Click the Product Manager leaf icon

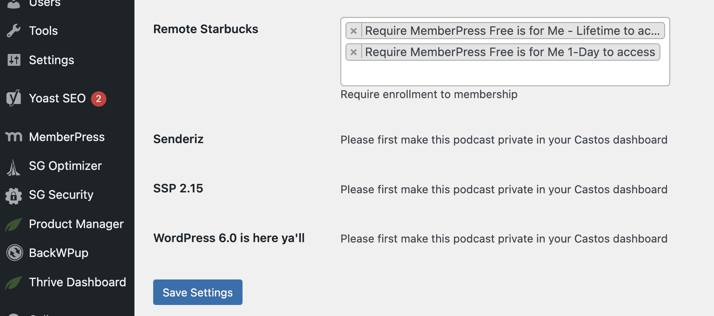(x=14, y=224)
